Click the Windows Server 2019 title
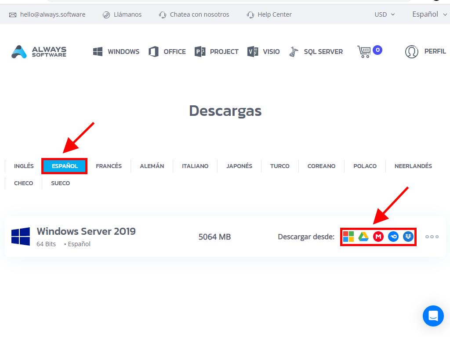 pos(86,231)
